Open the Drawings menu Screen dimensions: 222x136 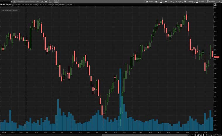click(x=189, y=1)
